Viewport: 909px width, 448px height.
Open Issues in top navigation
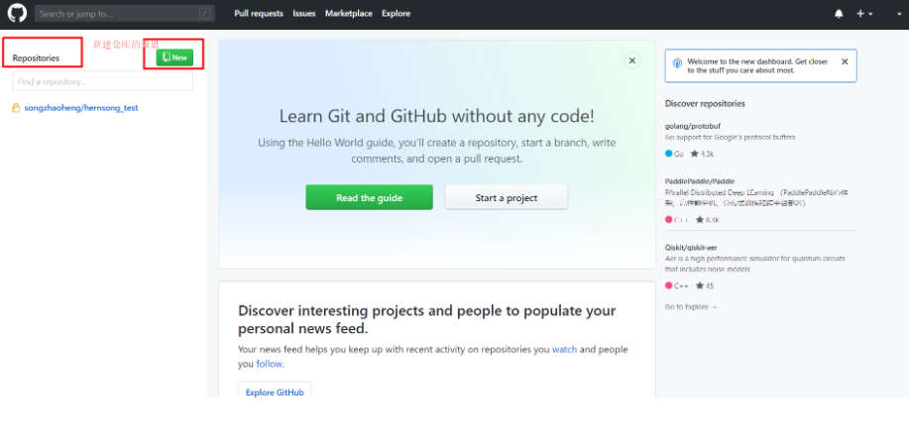point(303,13)
